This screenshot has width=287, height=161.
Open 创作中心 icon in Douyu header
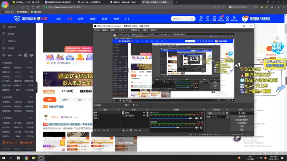[x=234, y=19]
